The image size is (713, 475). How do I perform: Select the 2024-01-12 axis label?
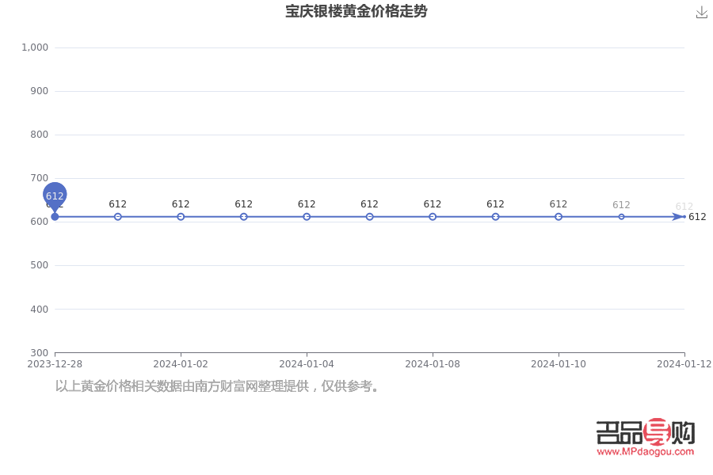[686, 364]
